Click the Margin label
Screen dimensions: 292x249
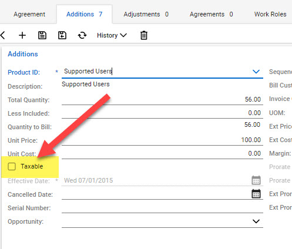click(280, 153)
